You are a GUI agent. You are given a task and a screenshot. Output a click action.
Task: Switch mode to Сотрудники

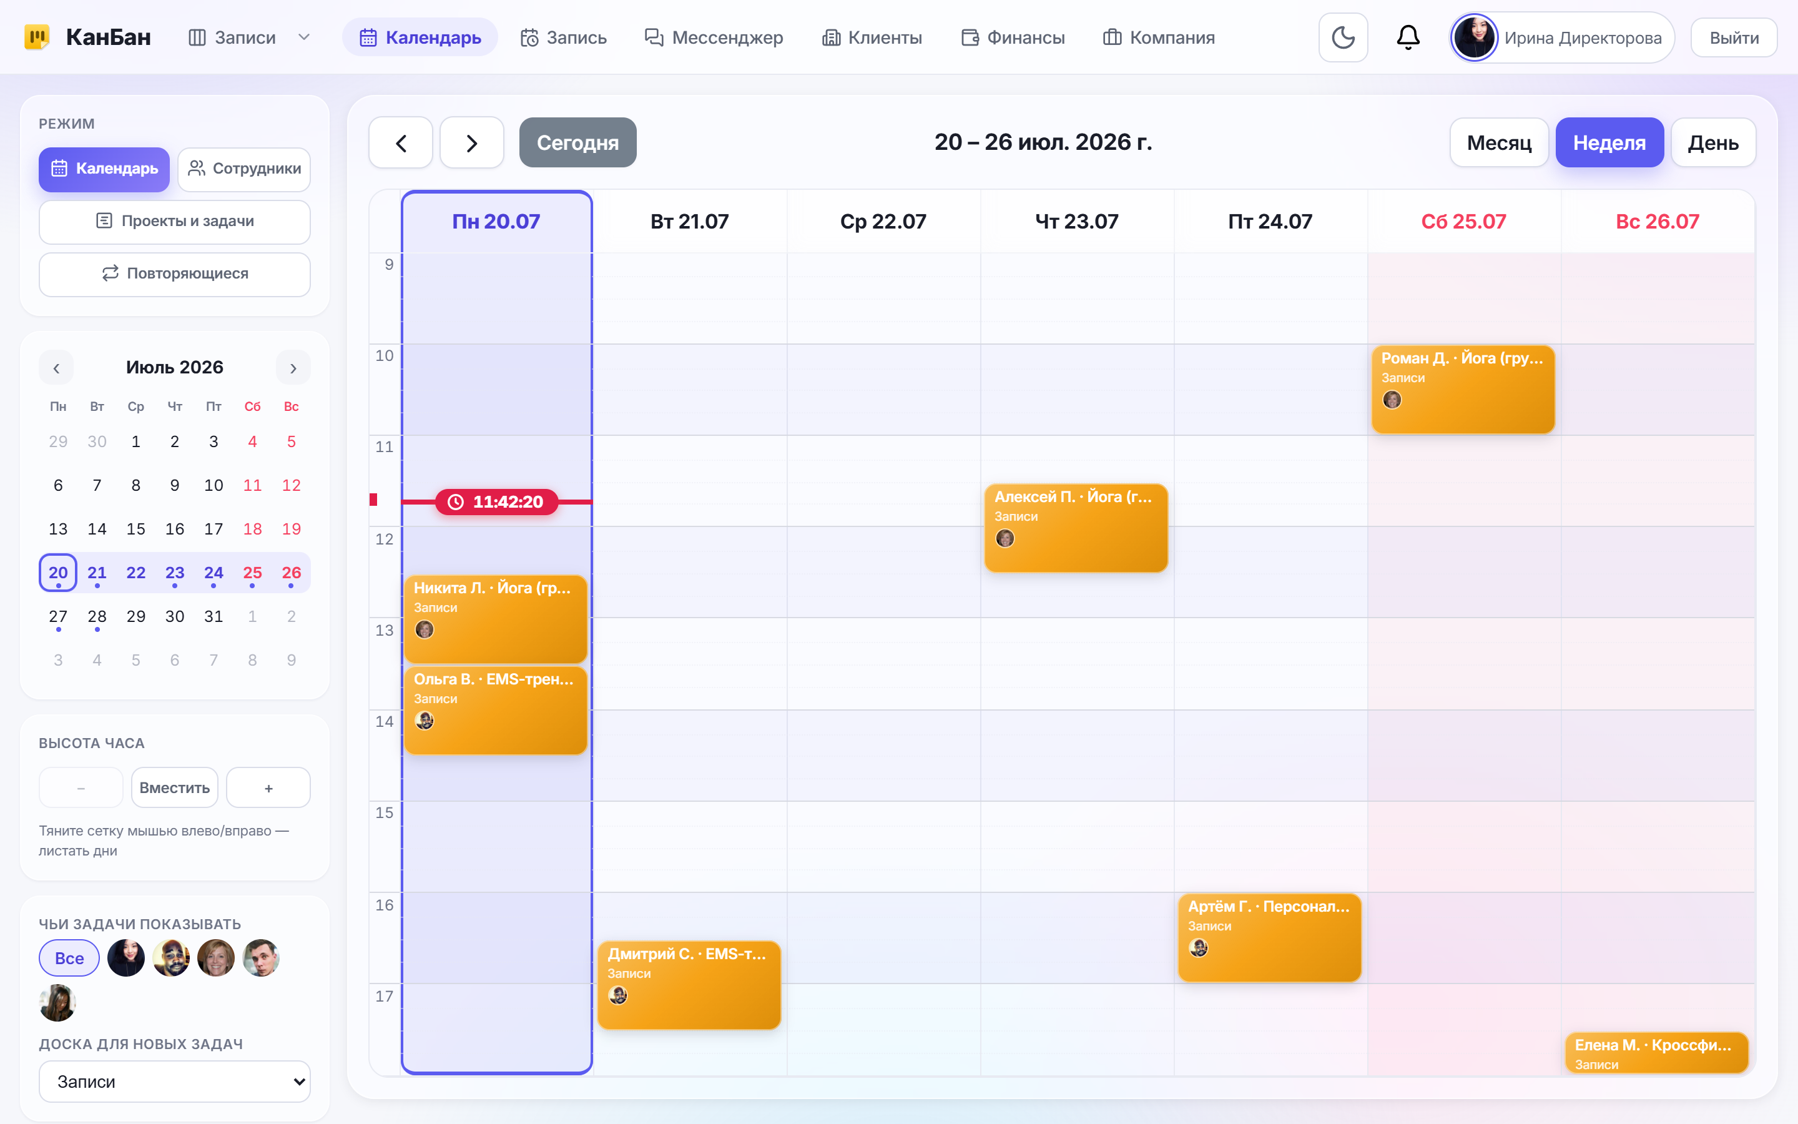tap(245, 169)
